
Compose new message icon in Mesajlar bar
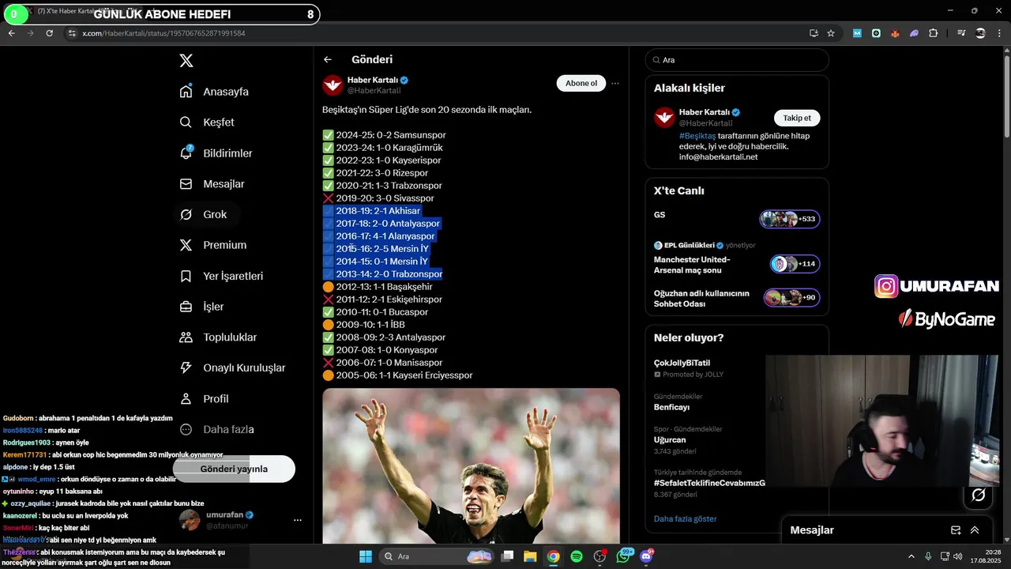click(x=956, y=530)
